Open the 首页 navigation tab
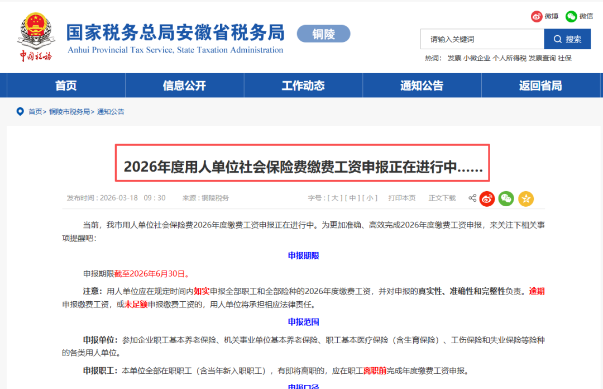The image size is (603, 389). pos(66,86)
